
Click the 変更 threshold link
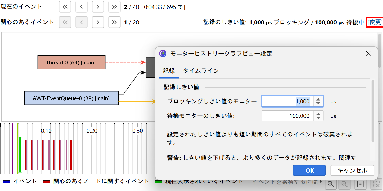(x=375, y=22)
